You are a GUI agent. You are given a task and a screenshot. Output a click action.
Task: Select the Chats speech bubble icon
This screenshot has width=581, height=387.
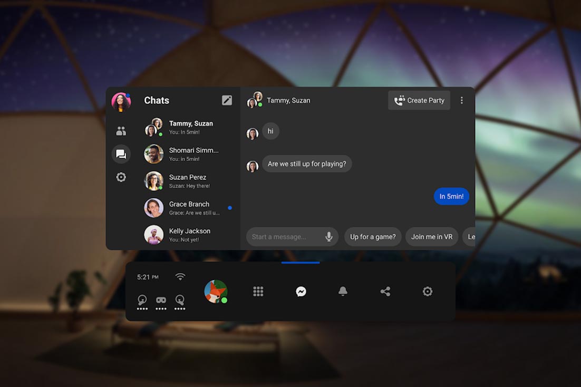(x=121, y=154)
